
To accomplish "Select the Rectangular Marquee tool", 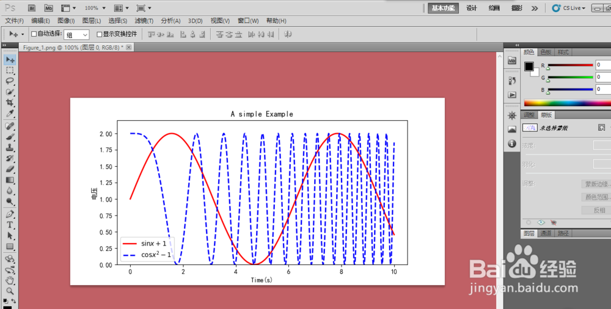I will pyautogui.click(x=10, y=70).
